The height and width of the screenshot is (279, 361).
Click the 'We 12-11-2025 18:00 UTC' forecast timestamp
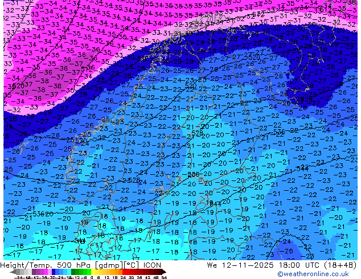263,265
